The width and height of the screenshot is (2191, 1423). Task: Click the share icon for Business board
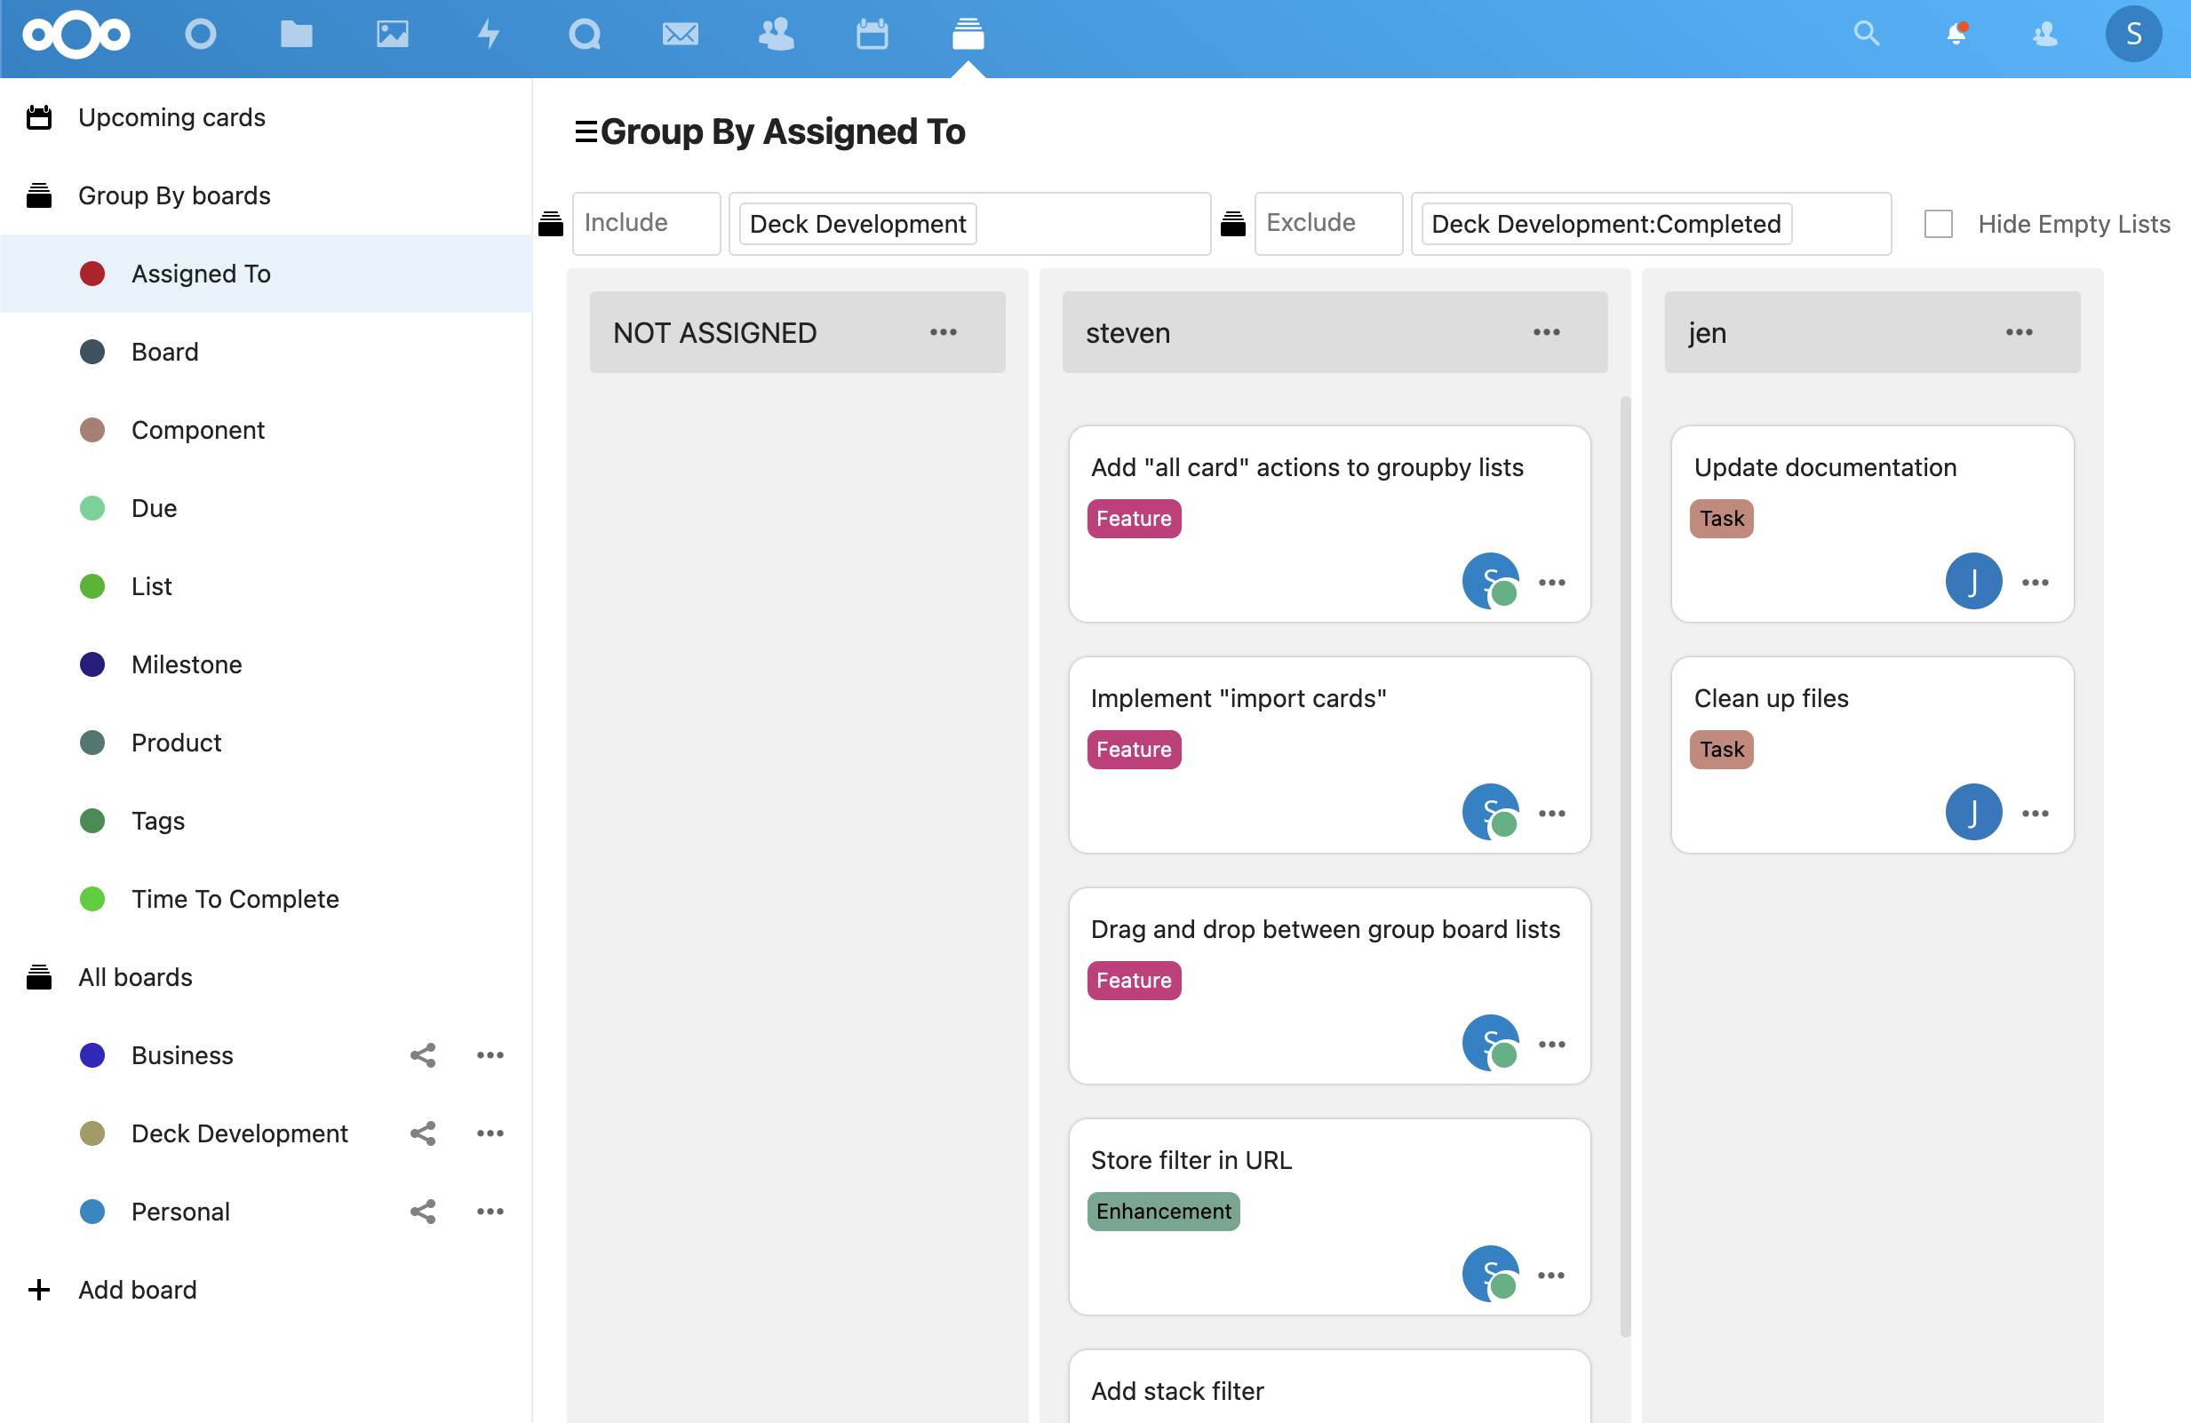pos(423,1055)
